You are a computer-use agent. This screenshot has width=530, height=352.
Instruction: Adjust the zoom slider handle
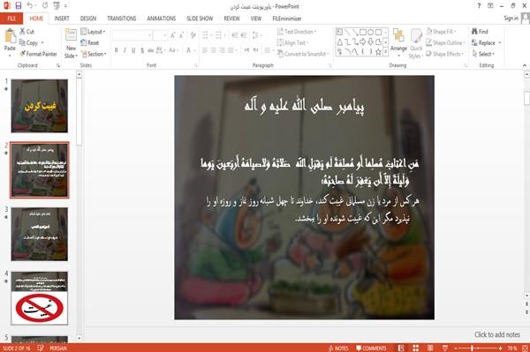tap(472, 348)
